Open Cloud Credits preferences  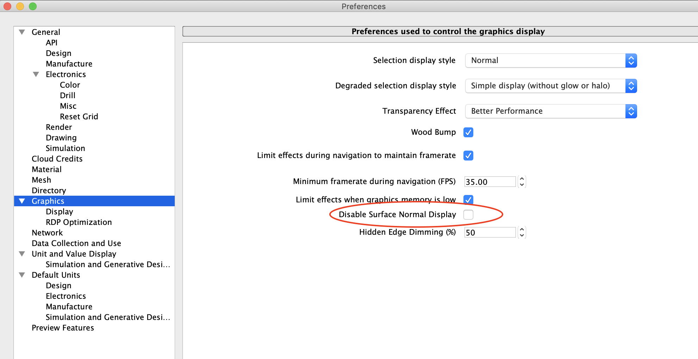click(57, 159)
